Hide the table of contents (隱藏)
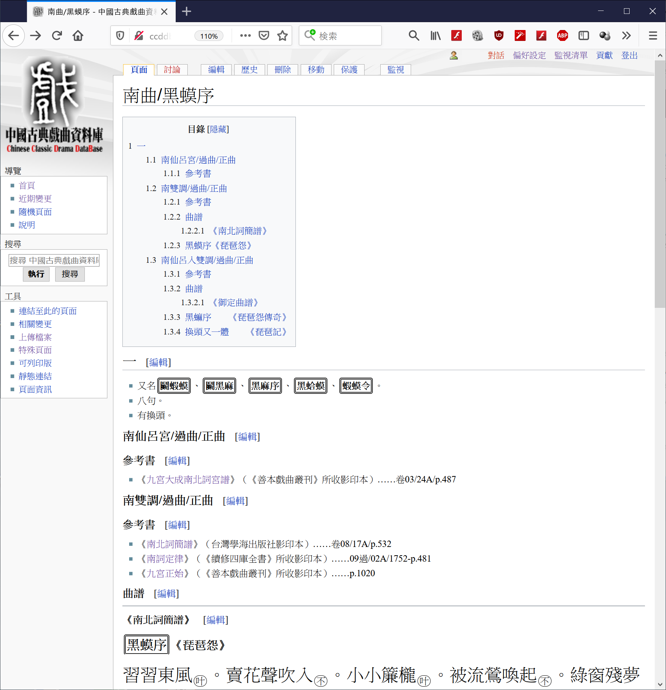Screen dimensions: 666x690 218,129
